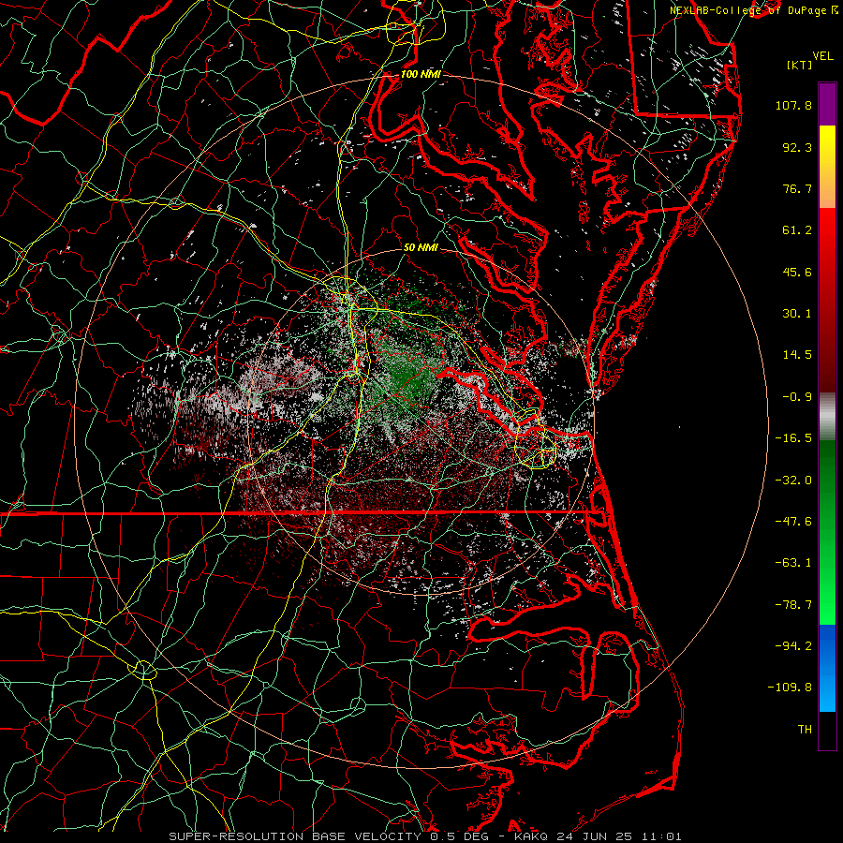Click the NEXLAB-College of DuPage title text

[750, 10]
